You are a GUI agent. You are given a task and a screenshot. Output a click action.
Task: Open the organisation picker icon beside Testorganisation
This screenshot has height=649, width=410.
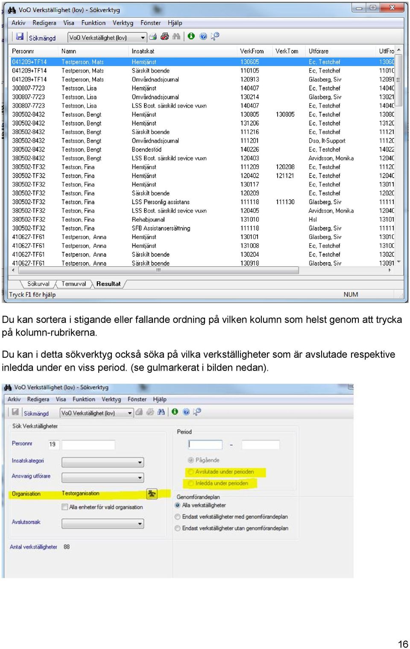click(152, 494)
